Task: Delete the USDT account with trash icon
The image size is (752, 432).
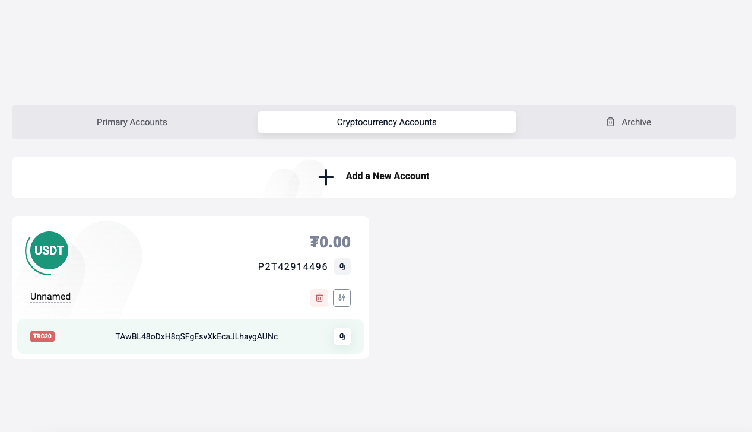Action: coord(319,298)
